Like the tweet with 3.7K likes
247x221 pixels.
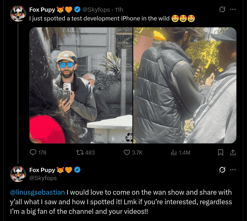tap(127, 152)
